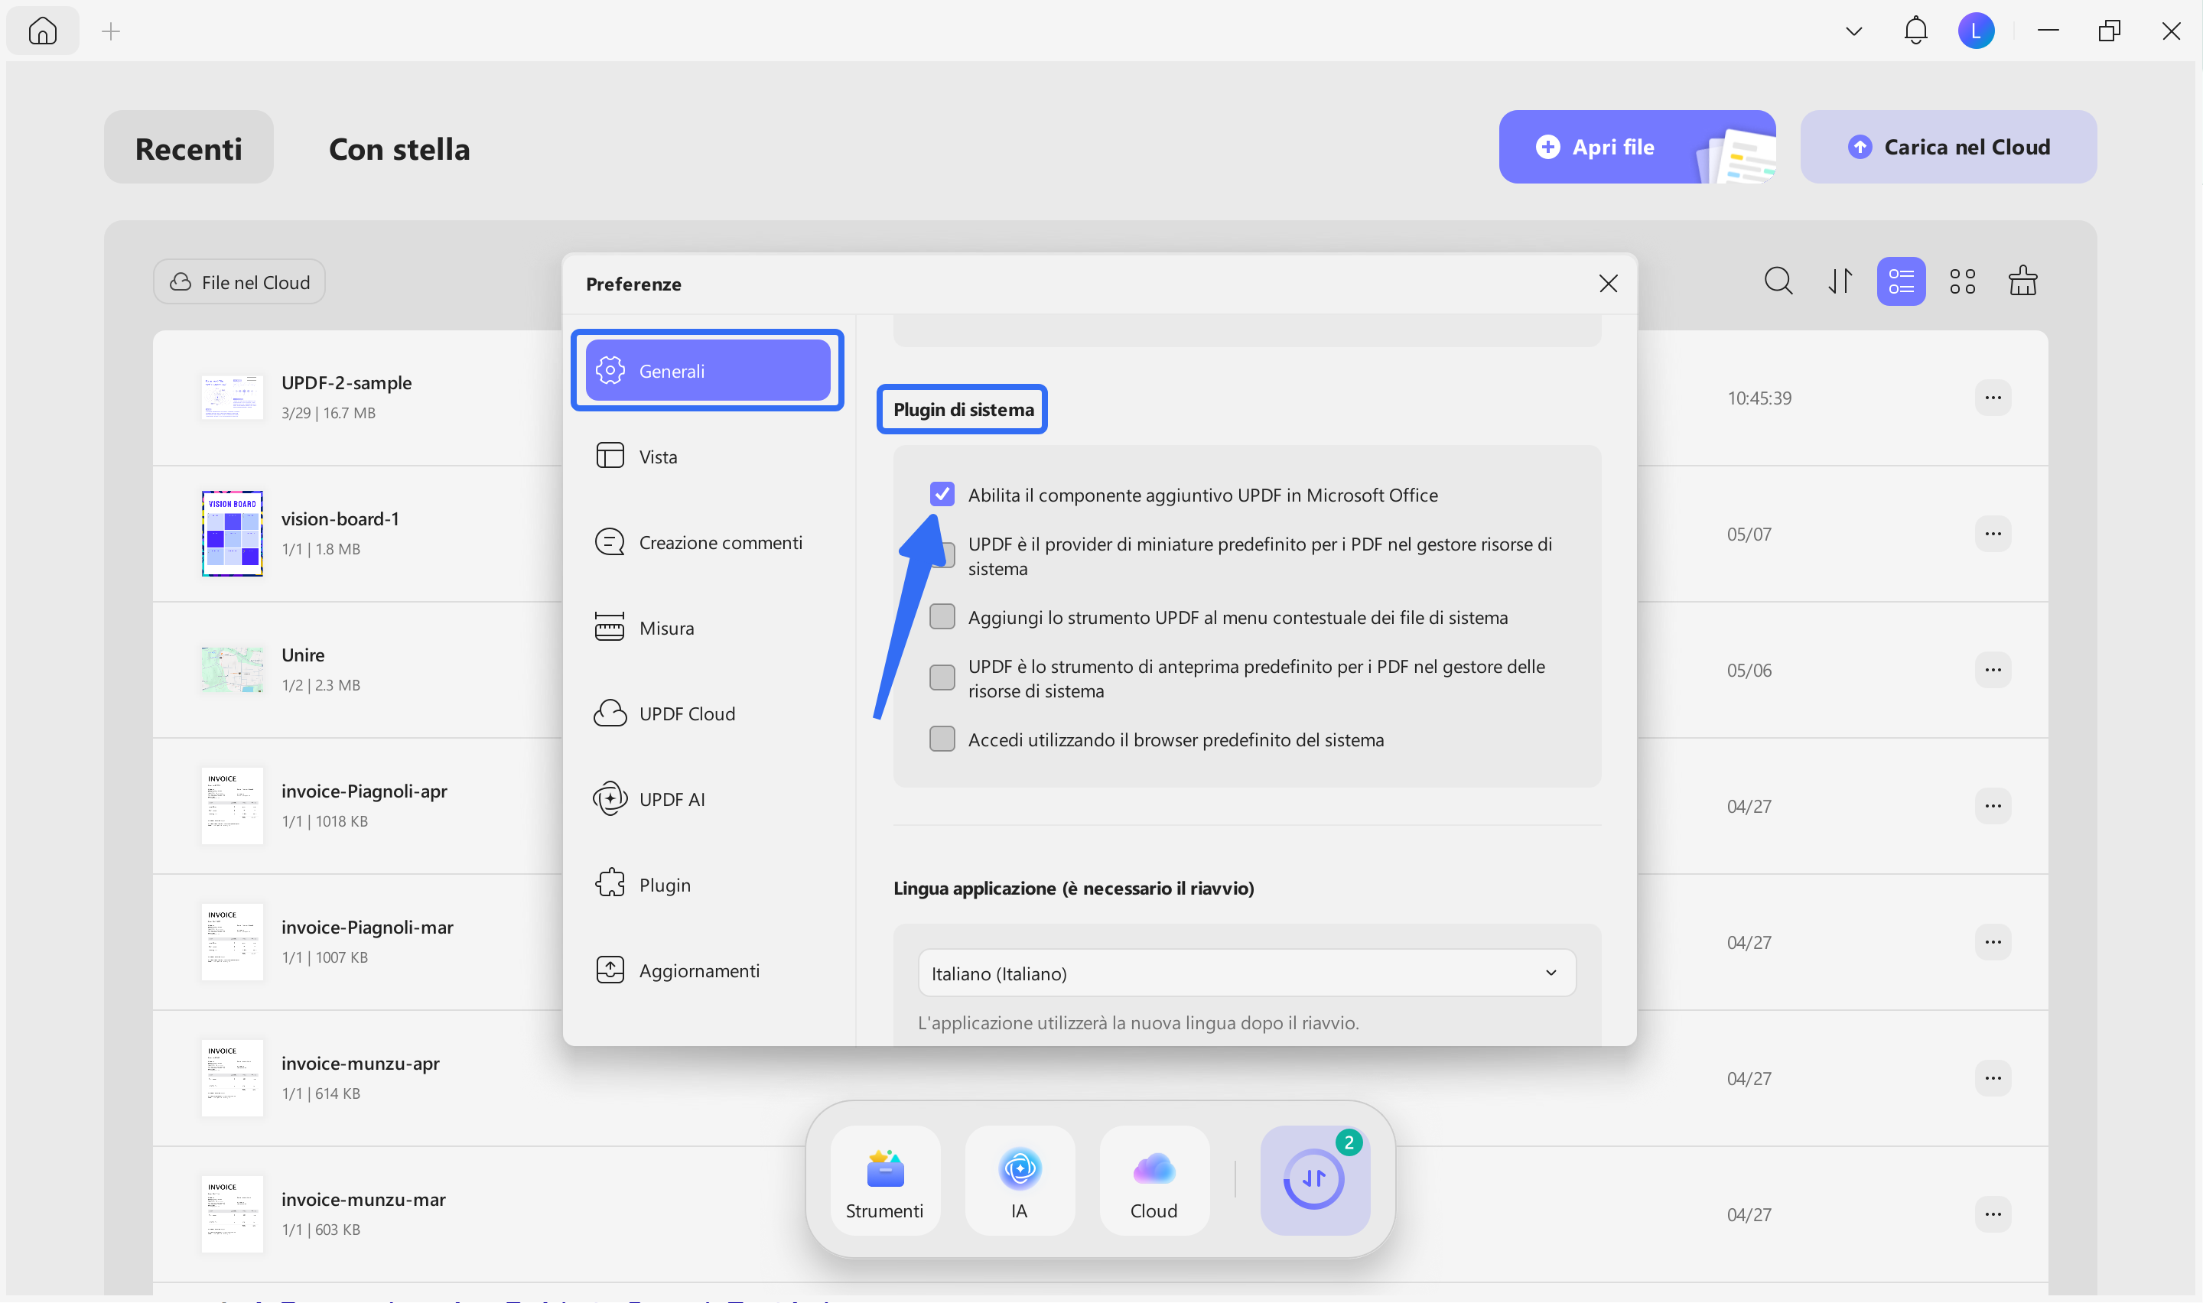Open the Italiano language dropdown
The image size is (2203, 1303).
click(1246, 972)
